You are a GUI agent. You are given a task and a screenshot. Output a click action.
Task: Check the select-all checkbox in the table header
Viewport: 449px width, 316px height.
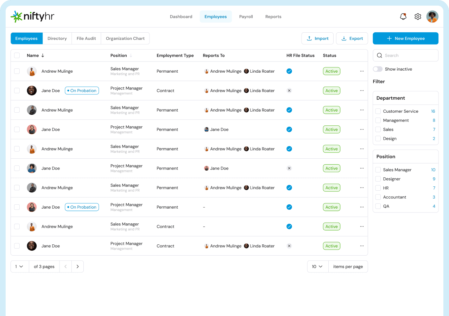click(17, 55)
